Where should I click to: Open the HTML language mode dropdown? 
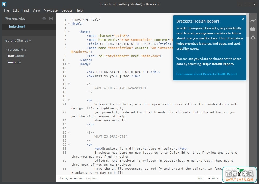point(213,178)
